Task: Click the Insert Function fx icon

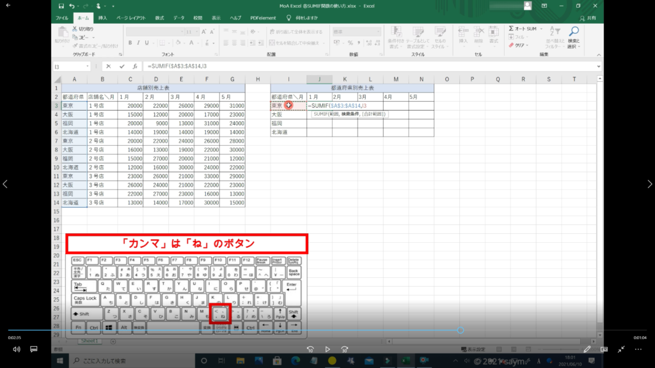Action: [x=135, y=66]
